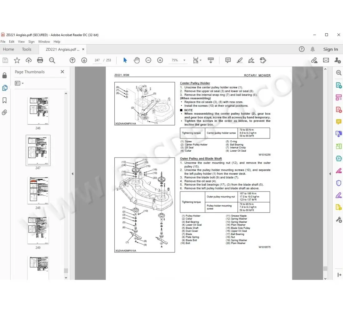Open Attachments paperclip panel
Viewport: 343px width, 312px height.
pos(4,113)
